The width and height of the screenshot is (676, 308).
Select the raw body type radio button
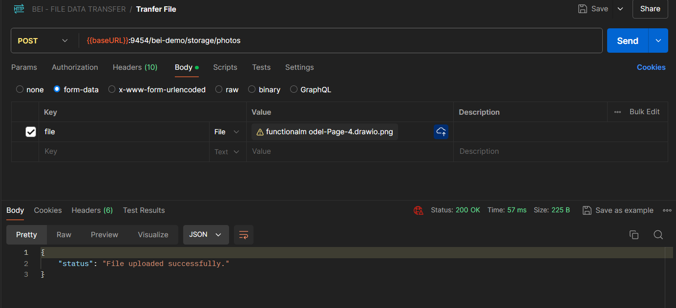(219, 89)
